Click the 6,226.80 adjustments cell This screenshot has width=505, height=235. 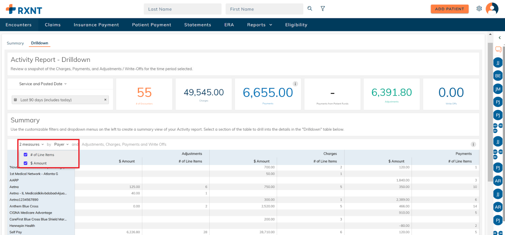tap(133, 232)
